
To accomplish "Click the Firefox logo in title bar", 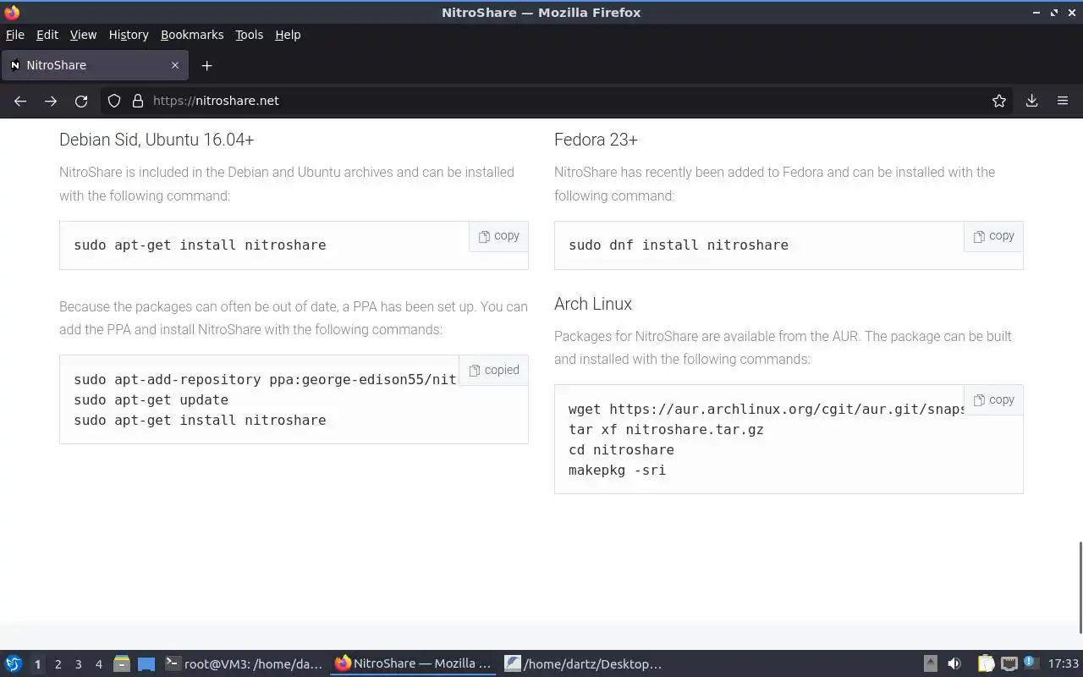I will (12, 13).
